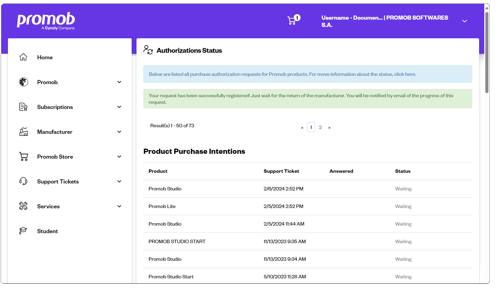This screenshot has height=288, width=497.
Task: Click 'Result(s) 1 - 50 of 73' text
Action: click(x=172, y=126)
